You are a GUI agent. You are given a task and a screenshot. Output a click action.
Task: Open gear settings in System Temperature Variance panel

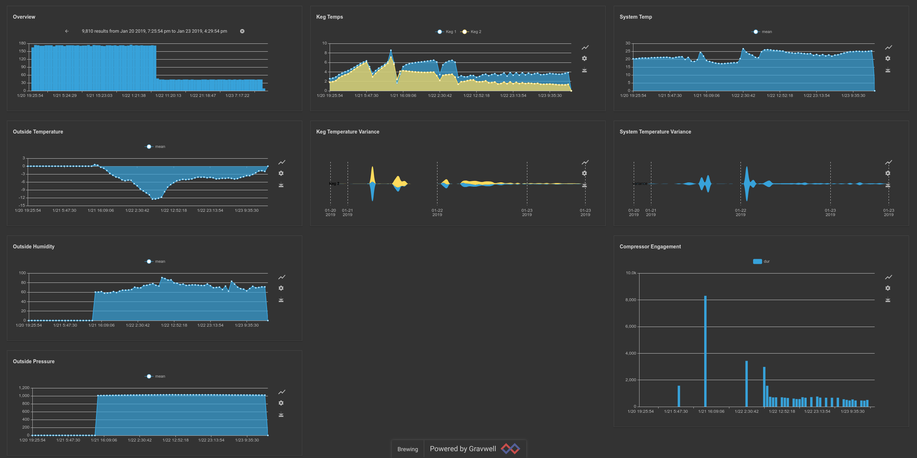[x=888, y=173]
